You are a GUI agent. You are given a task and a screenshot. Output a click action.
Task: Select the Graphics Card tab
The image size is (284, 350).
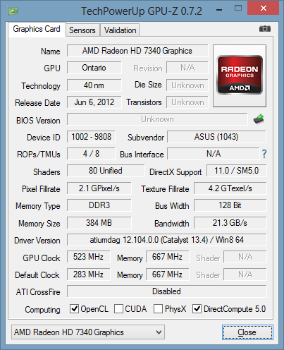(37, 29)
